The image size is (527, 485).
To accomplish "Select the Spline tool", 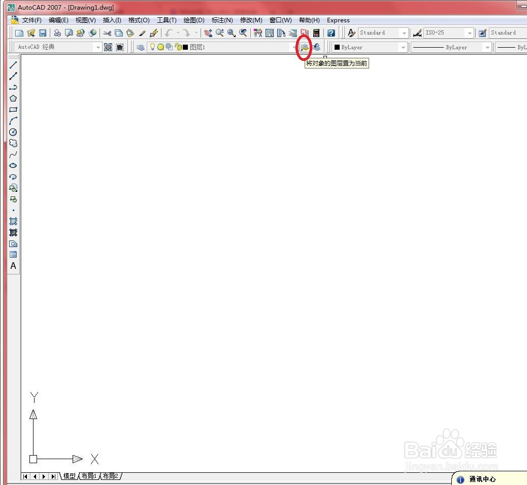I will (13, 155).
